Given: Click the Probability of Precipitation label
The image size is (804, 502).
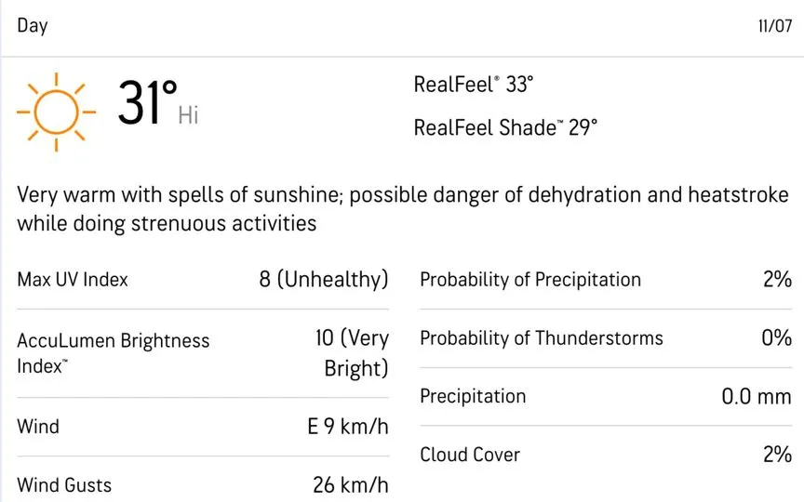Looking at the screenshot, I should coord(530,280).
